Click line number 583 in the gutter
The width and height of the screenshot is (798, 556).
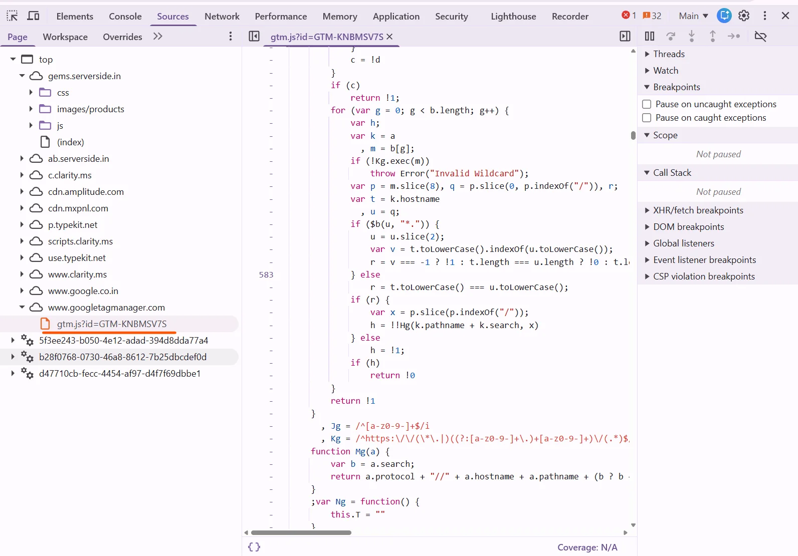click(x=266, y=274)
